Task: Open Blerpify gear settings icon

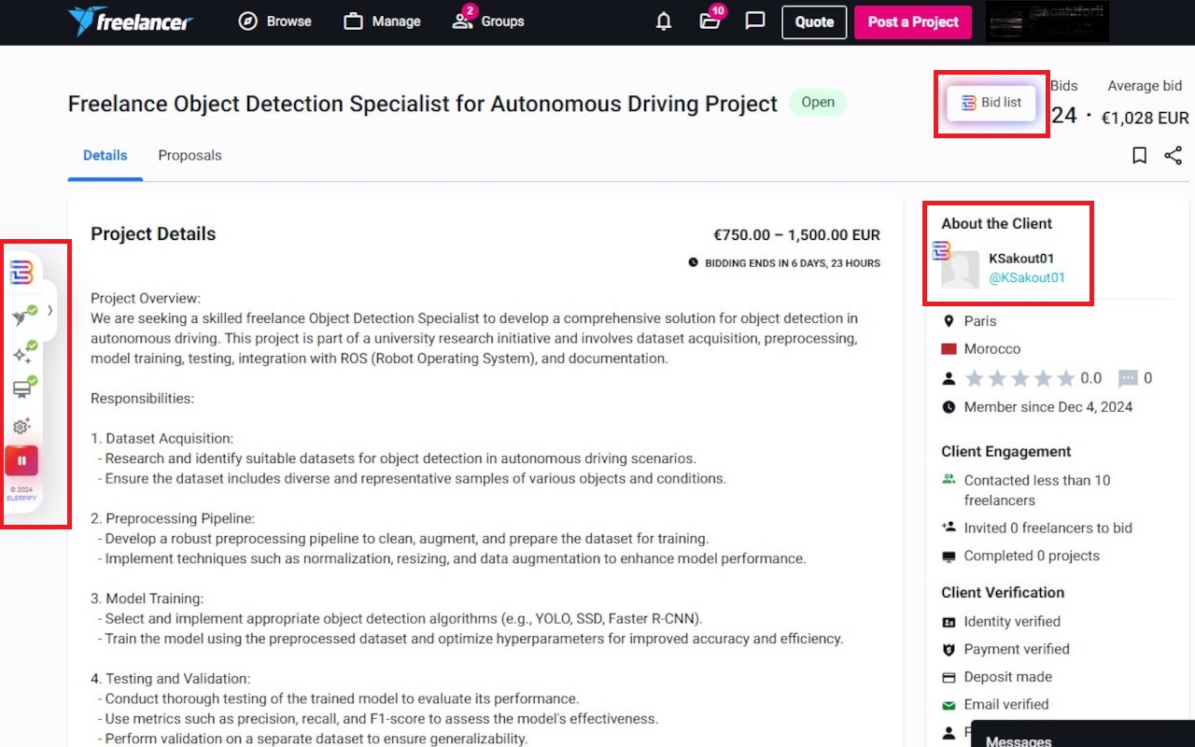Action: coord(21,426)
